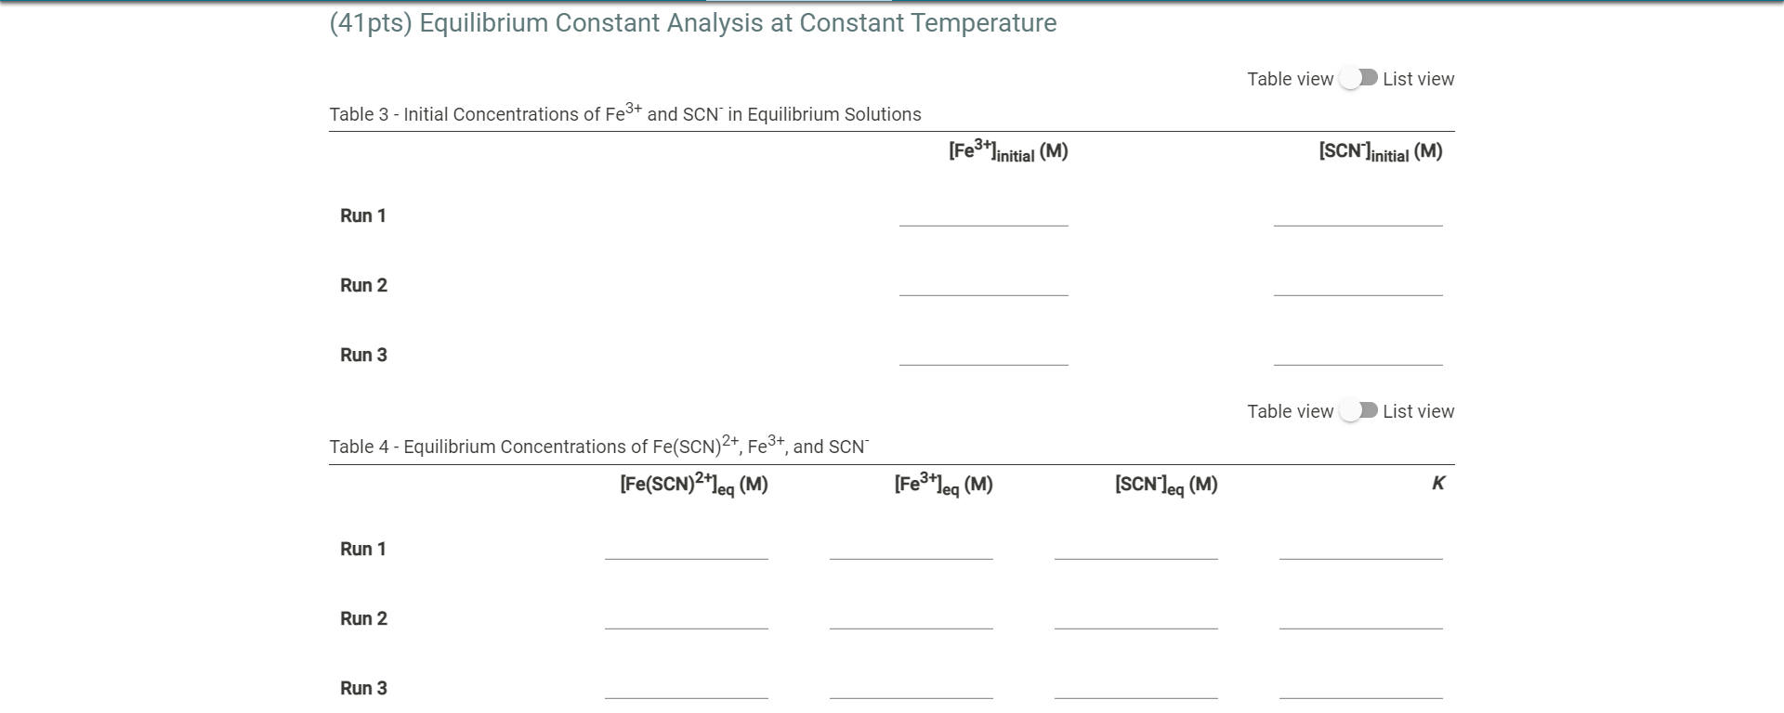The height and width of the screenshot is (713, 1784).
Task: Enter Run 1 equilibrium Fe(SCN)2+ value
Action: pyautogui.click(x=687, y=552)
